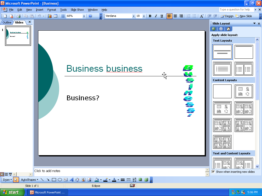Select the Arrow drawing tool
This screenshot has width=262, height=196.
point(48,180)
